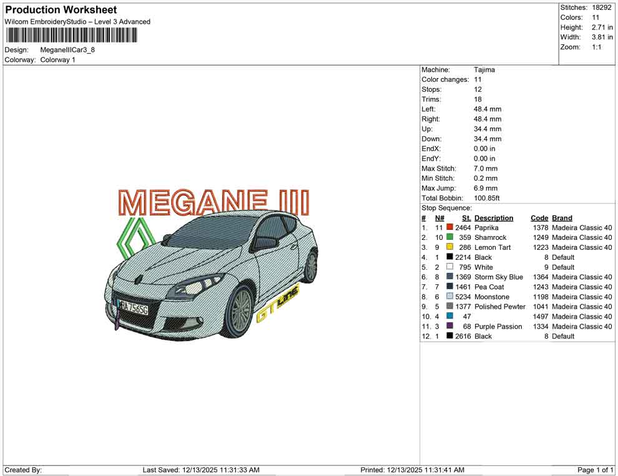This screenshot has width=618, height=476.
Task: Select the yellow Lemon Tart color chip
Action: pyautogui.click(x=450, y=247)
